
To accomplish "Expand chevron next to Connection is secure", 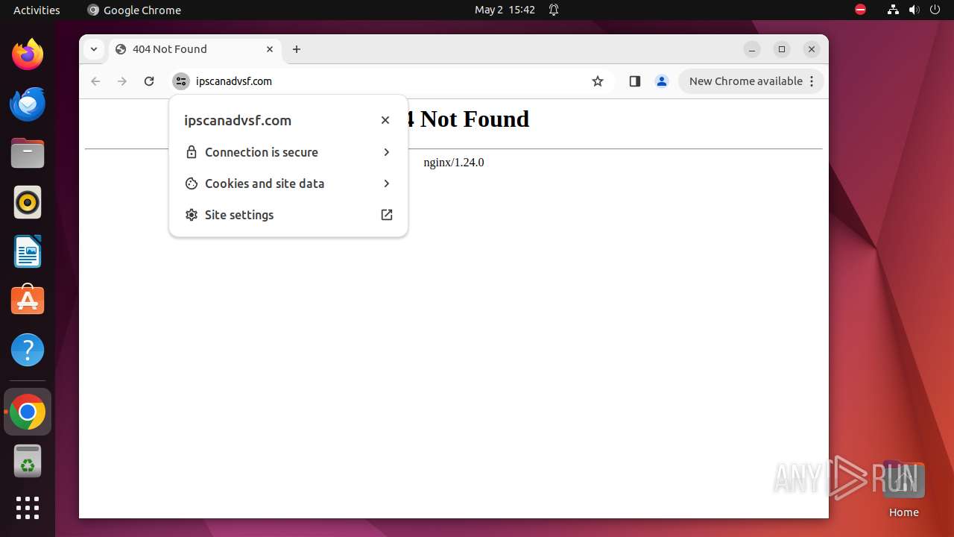I will click(x=386, y=152).
